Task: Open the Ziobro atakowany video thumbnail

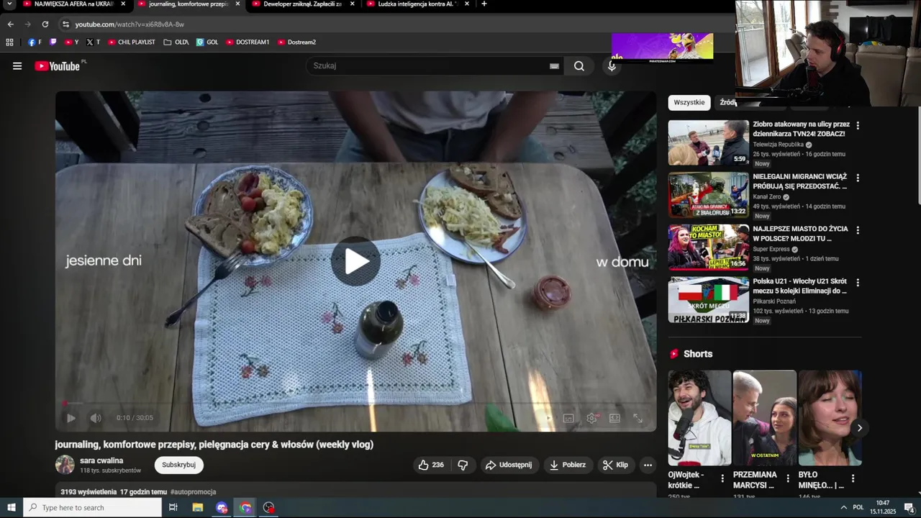Action: click(x=709, y=142)
